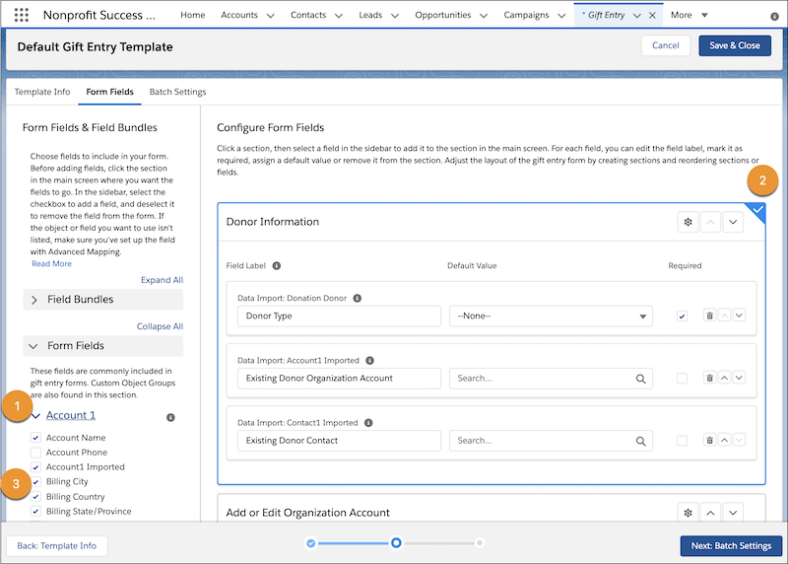The image size is (788, 564).
Task: Open Donor Type default value dropdown
Action: tap(551, 317)
